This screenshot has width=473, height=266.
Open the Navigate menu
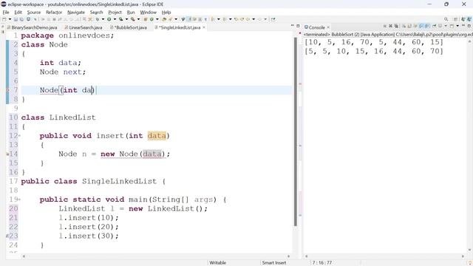(76, 13)
